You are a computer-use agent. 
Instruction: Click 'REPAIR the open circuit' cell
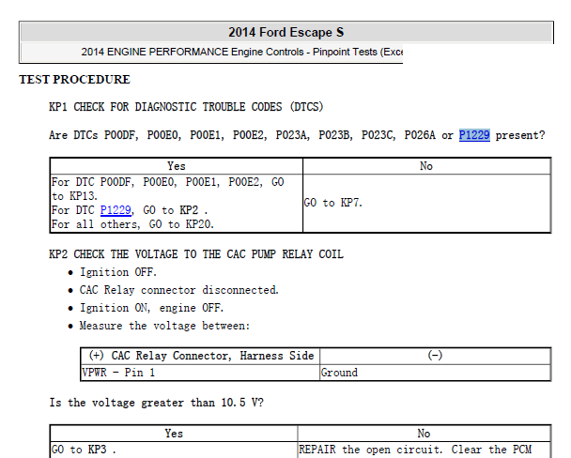click(424, 450)
